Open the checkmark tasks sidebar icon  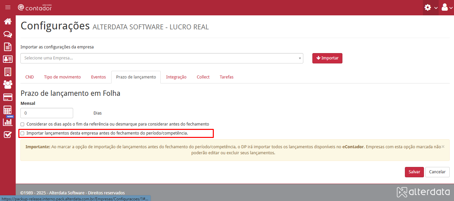coord(8,135)
